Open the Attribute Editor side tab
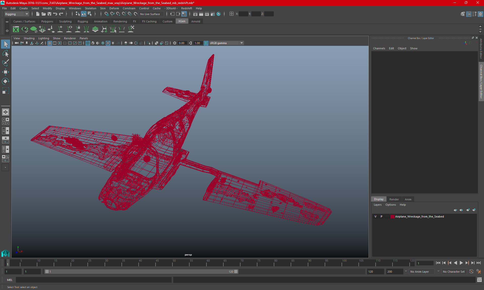This screenshot has height=290, width=484. click(x=481, y=49)
